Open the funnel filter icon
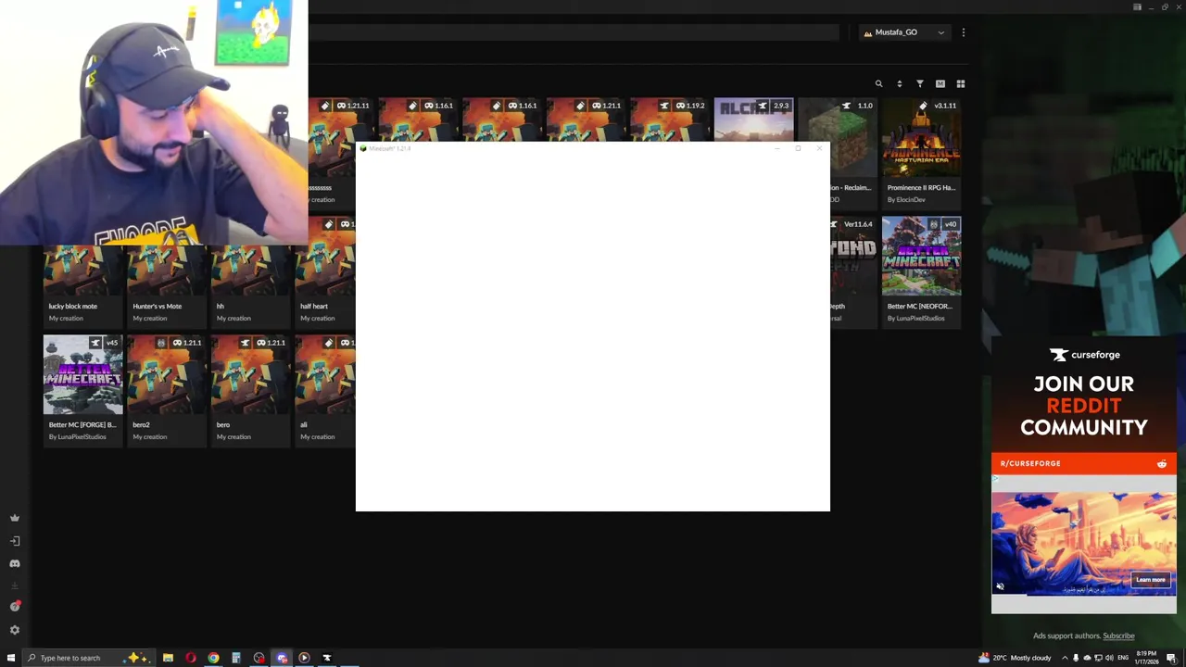1186x667 pixels. pos(920,84)
